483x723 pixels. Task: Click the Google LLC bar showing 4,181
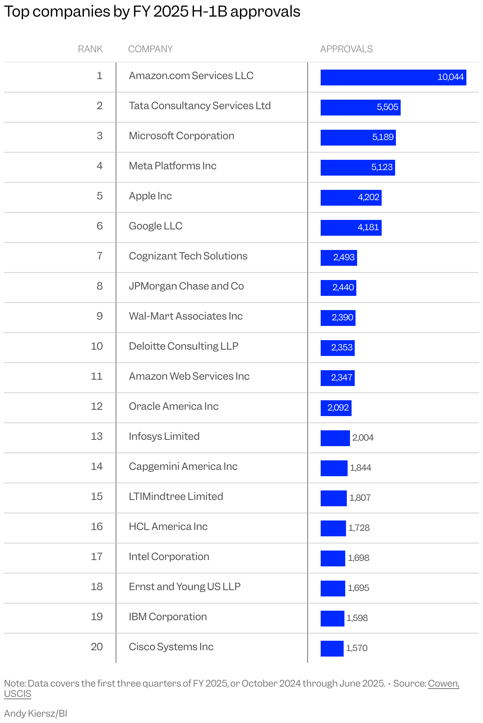[x=351, y=227]
